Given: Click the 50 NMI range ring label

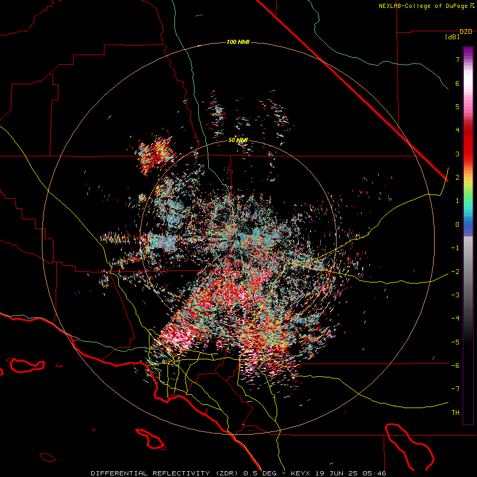Looking at the screenshot, I should (x=238, y=140).
